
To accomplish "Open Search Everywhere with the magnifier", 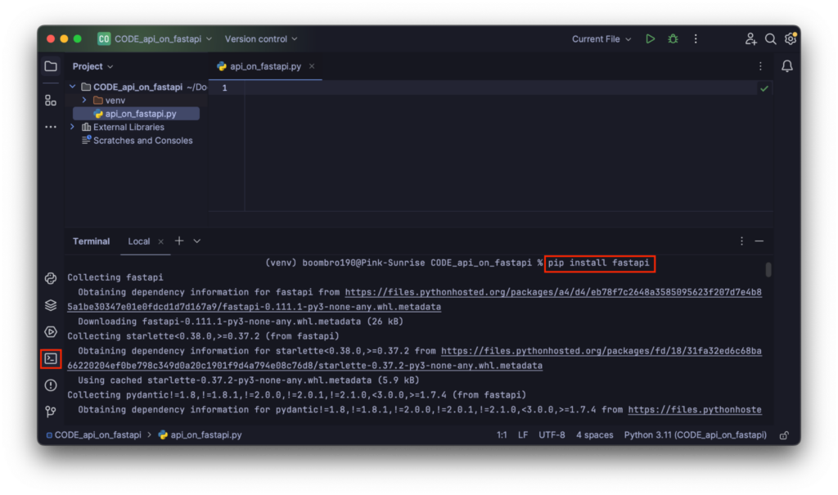I will (770, 38).
